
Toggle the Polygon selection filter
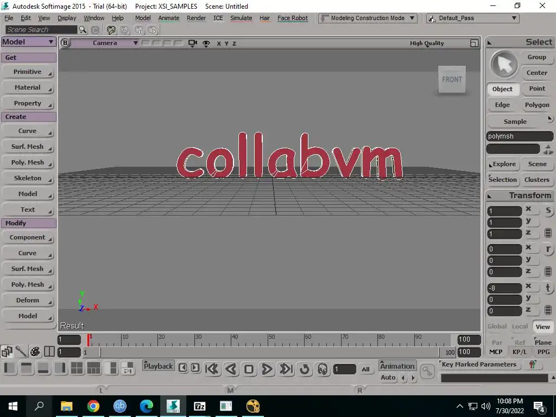(537, 105)
